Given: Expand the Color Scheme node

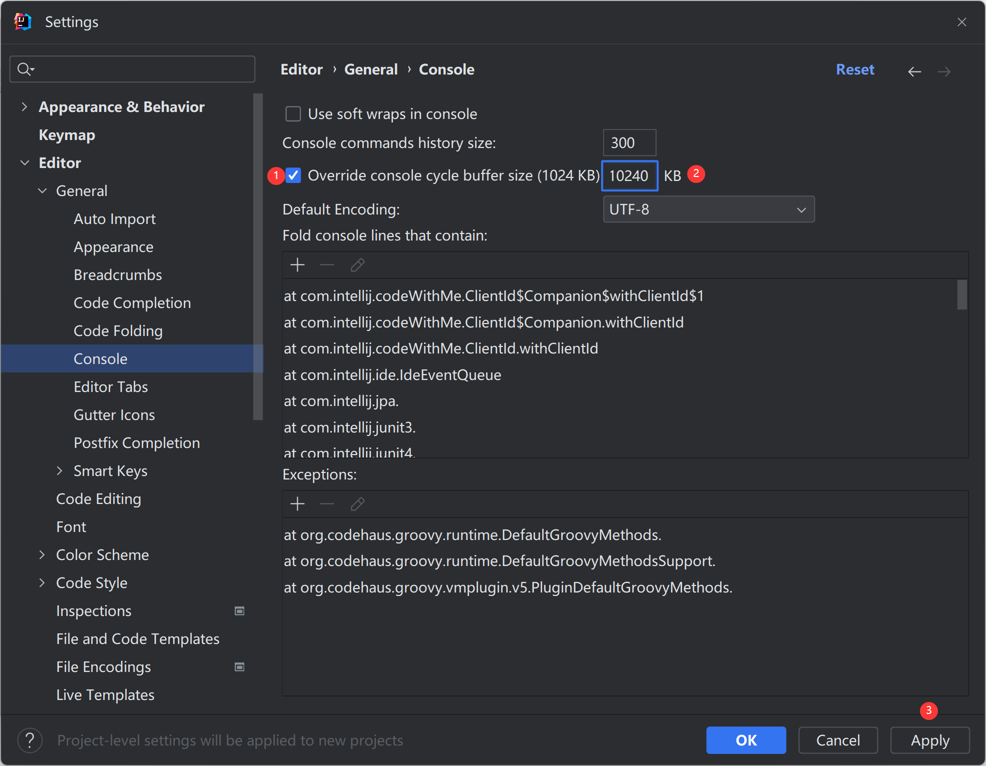Looking at the screenshot, I should pos(42,554).
